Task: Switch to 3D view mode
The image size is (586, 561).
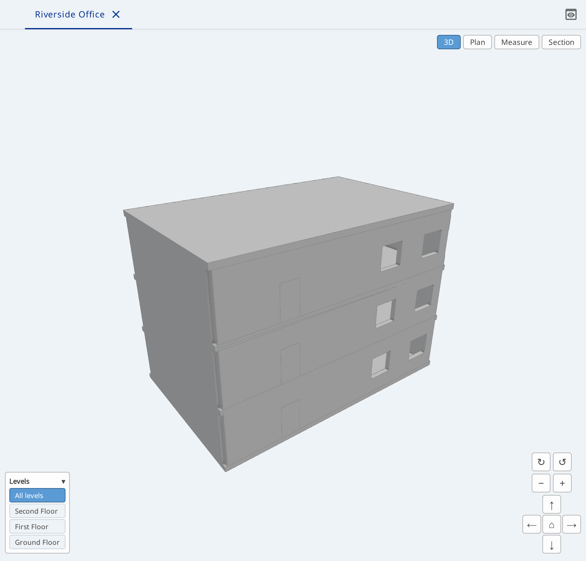Action: coord(449,42)
